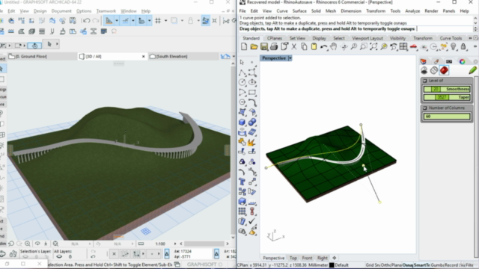Click the Taper slider

pos(447,97)
